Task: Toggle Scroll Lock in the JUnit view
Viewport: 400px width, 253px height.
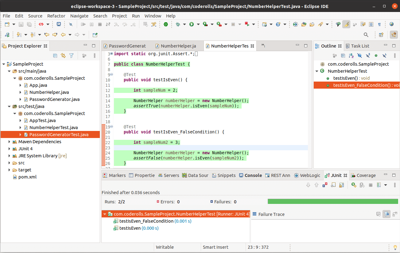Action: [341, 185]
